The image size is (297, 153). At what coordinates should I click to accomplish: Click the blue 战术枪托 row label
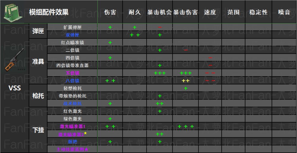[x=73, y=104]
